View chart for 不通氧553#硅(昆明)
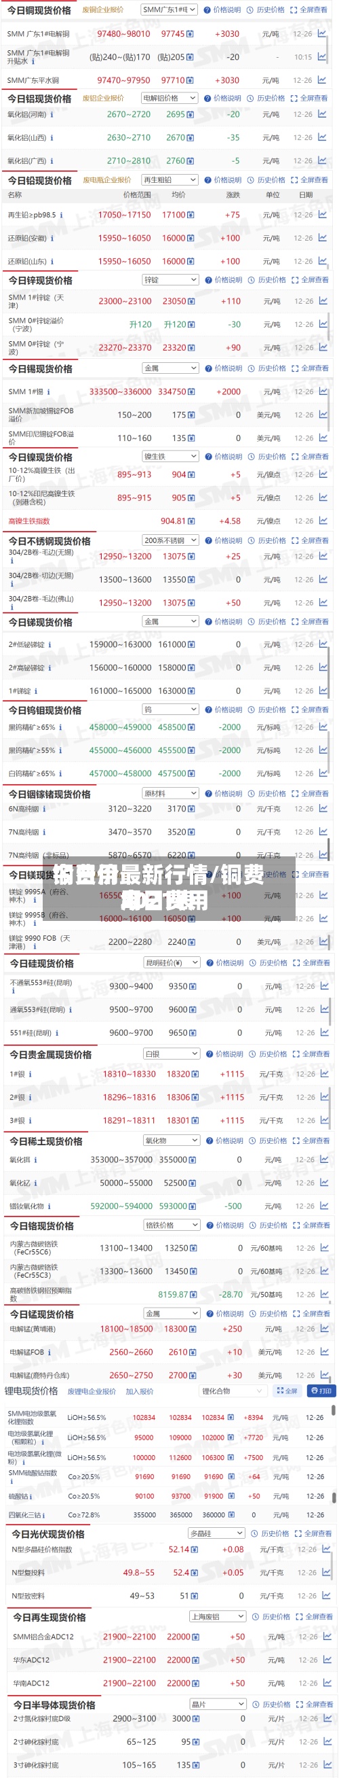Viewport: 339px width, 1778px height. (x=324, y=986)
